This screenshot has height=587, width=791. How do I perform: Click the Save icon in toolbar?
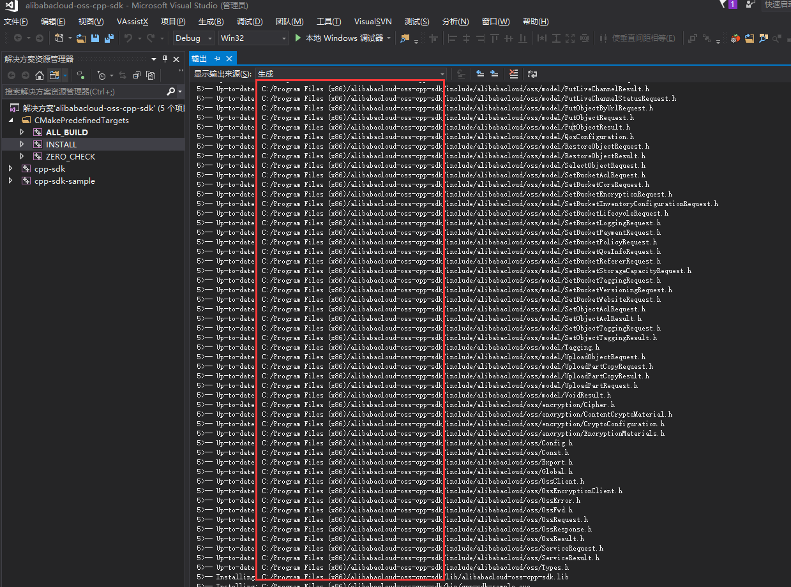point(95,38)
